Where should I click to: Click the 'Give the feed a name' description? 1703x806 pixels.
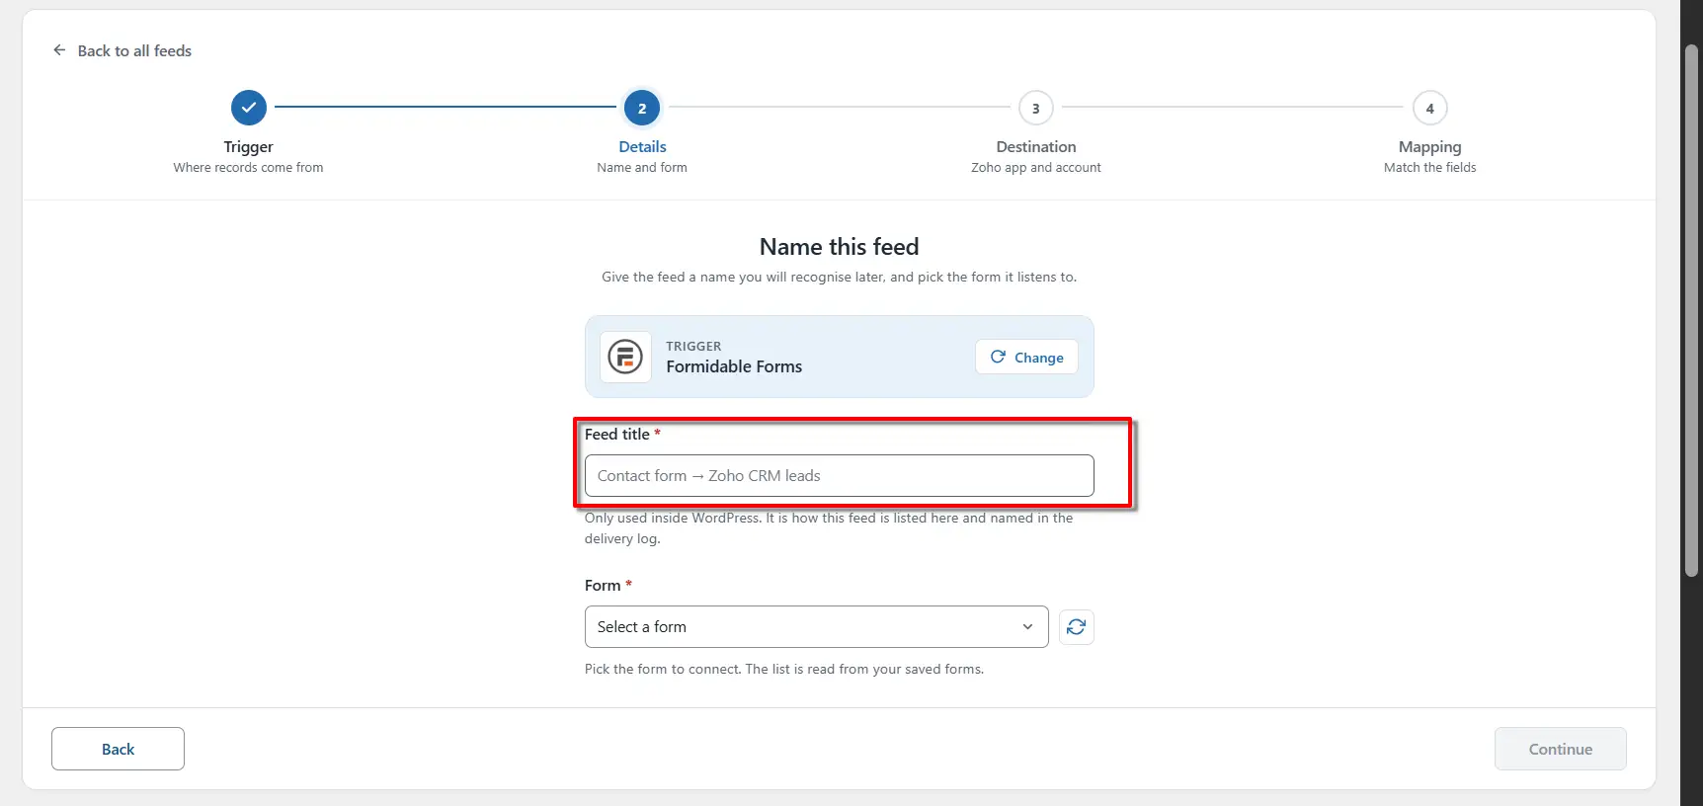[840, 277]
